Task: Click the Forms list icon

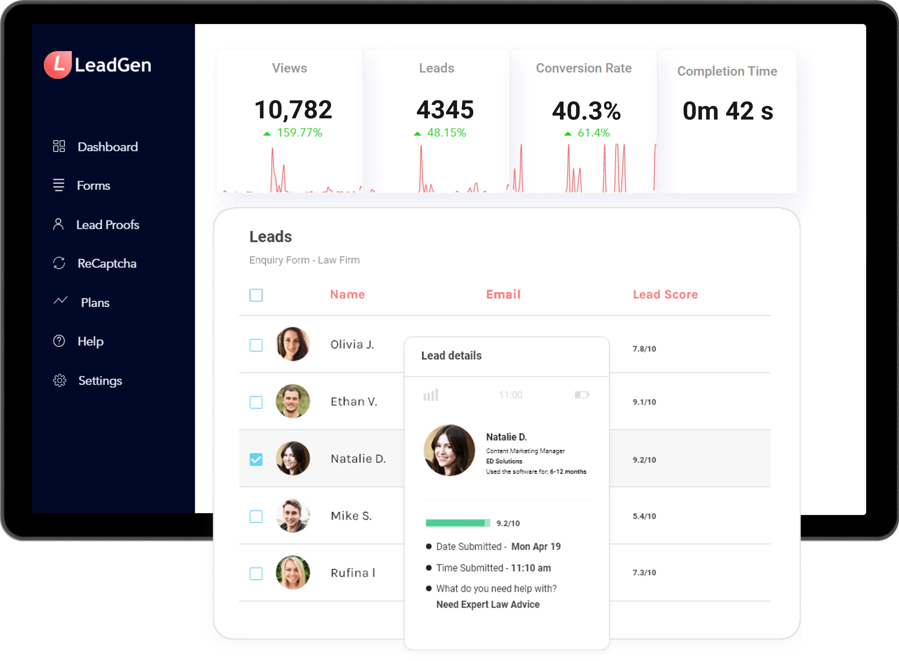Action: tap(59, 185)
